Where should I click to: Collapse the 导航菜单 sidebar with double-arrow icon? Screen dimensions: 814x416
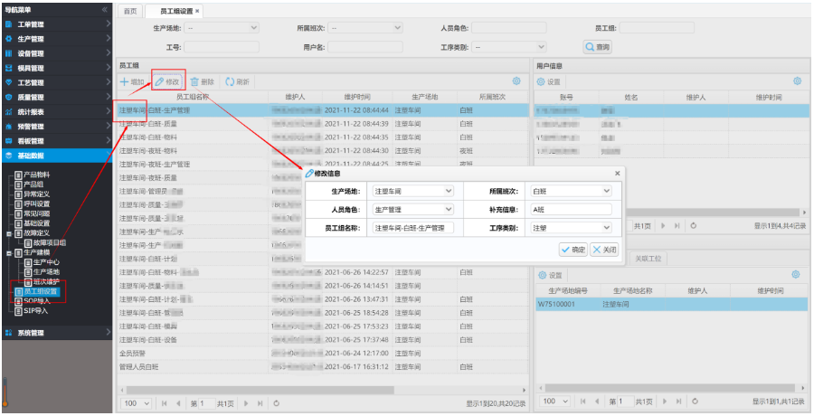[105, 9]
